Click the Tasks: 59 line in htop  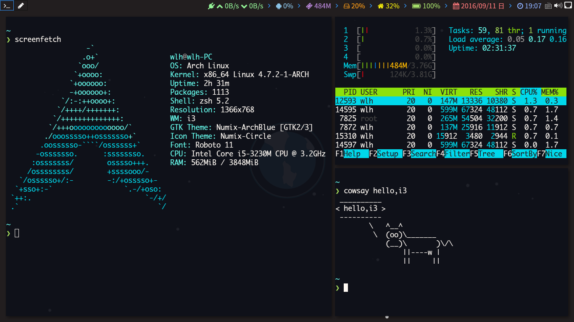[x=508, y=31]
